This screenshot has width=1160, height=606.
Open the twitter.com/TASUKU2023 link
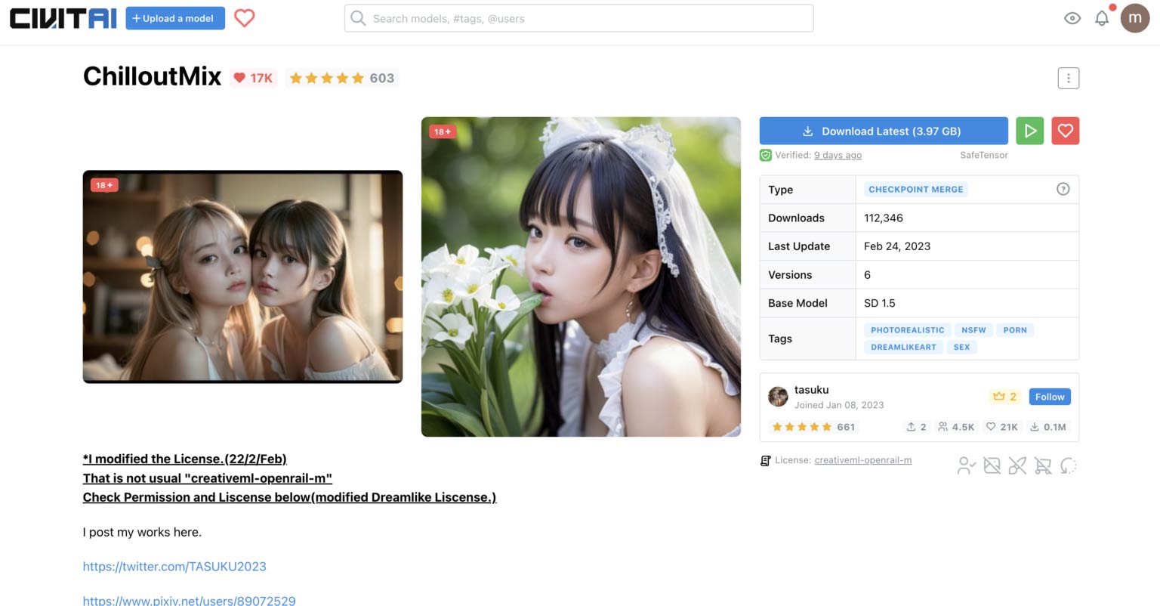coord(174,567)
